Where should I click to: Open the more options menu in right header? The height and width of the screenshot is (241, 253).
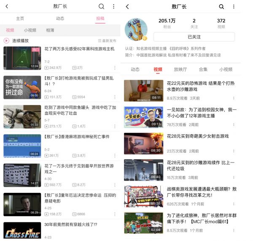tap(234, 6)
